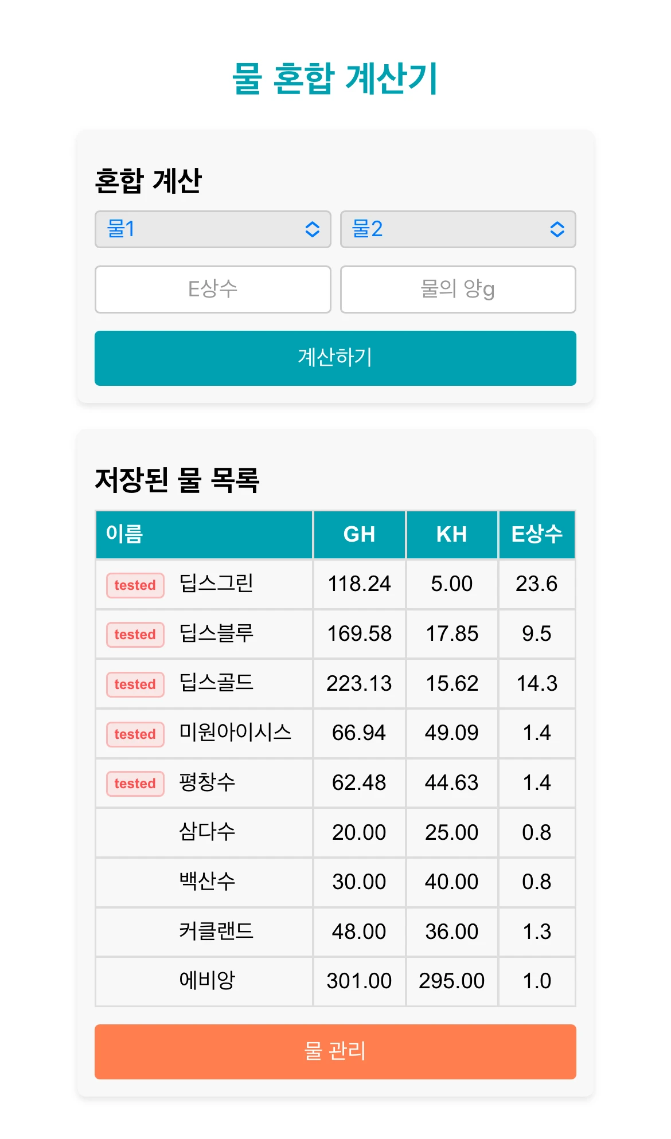Screen dimensions: 671x1139
Task: Select the 커클랜드 row name
Action: [216, 931]
